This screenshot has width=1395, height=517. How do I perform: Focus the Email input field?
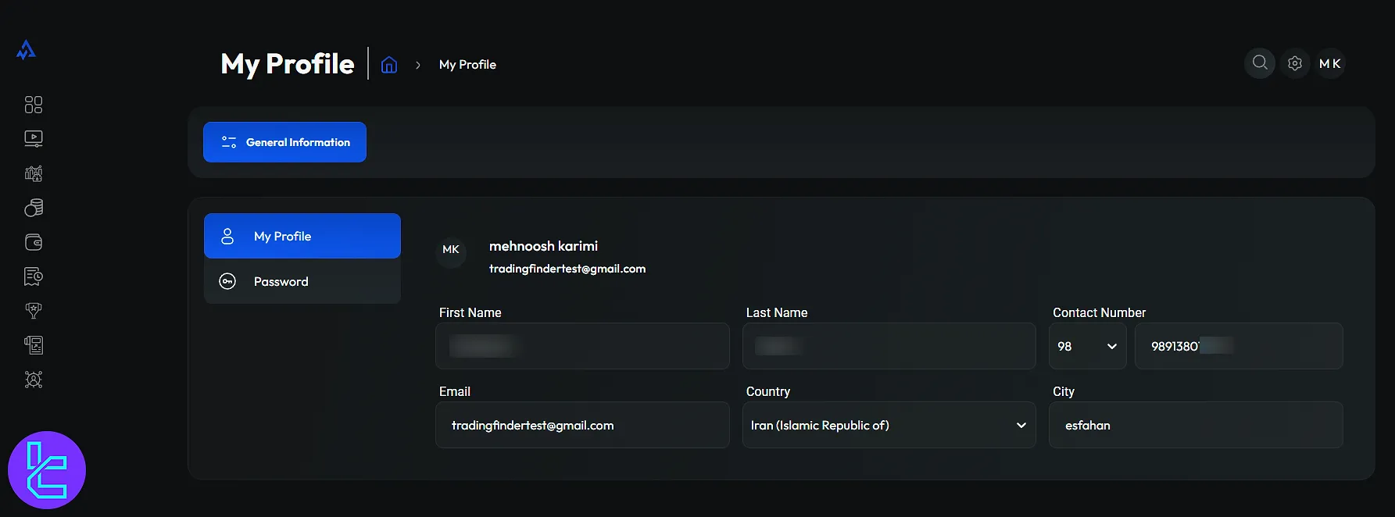(x=582, y=425)
